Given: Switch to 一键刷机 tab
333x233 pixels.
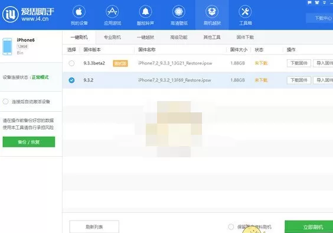Looking at the screenshot, I should click(79, 37).
